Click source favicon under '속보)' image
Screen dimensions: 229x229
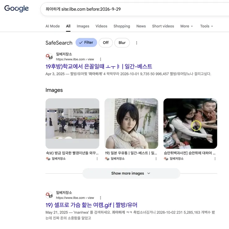click(48, 159)
